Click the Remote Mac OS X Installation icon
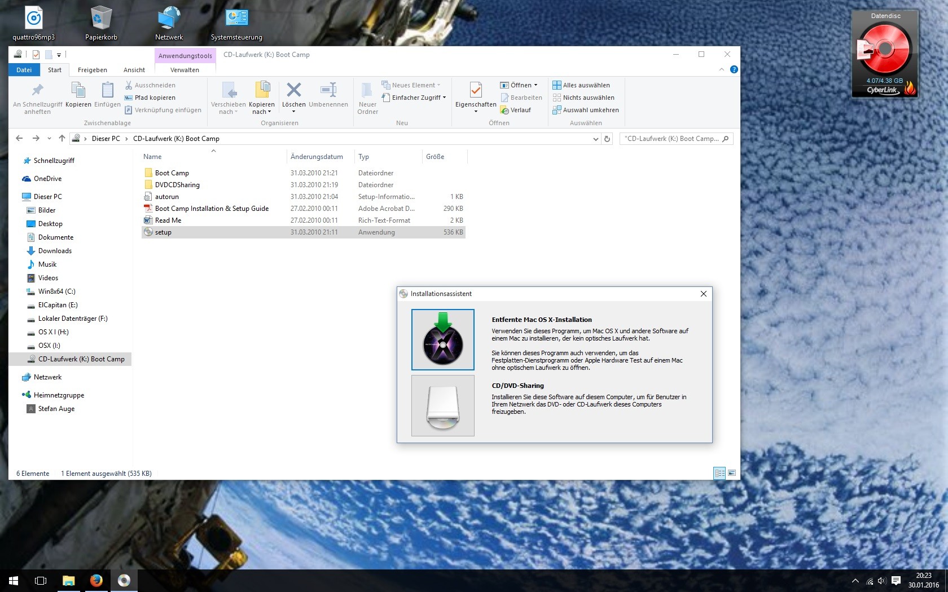Viewport: 948px width, 592px height. 442,339
